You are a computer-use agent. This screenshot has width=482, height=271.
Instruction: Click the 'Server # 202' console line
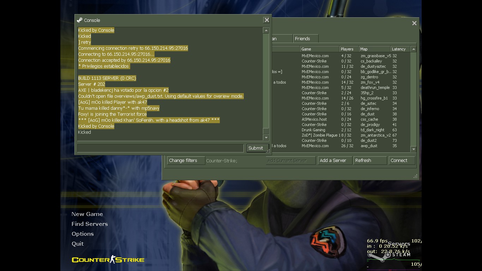pos(91,84)
